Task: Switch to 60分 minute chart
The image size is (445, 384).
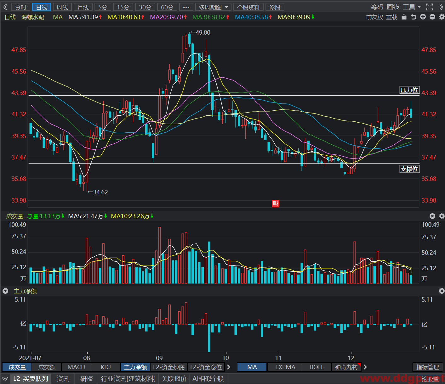Action: click(x=168, y=7)
